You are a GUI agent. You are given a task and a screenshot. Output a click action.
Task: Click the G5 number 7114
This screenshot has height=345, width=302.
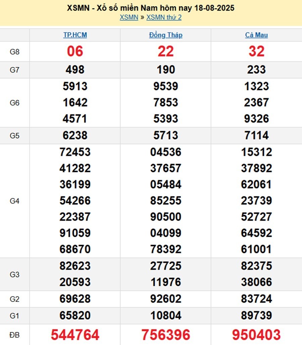click(256, 135)
